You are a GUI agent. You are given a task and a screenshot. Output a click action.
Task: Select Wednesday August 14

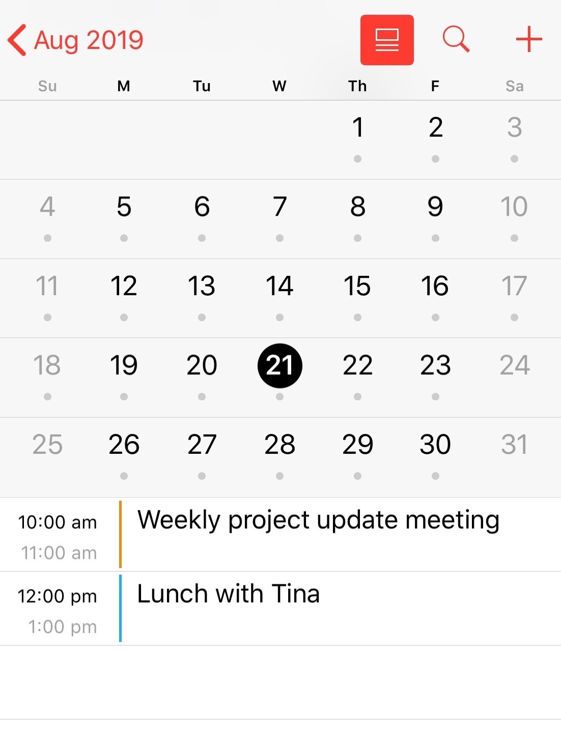[279, 286]
